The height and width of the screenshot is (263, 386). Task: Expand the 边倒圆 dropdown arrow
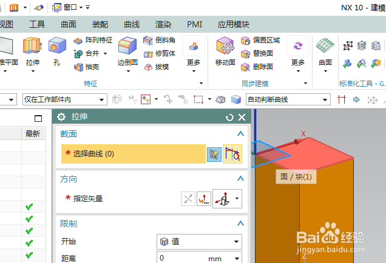(128, 72)
